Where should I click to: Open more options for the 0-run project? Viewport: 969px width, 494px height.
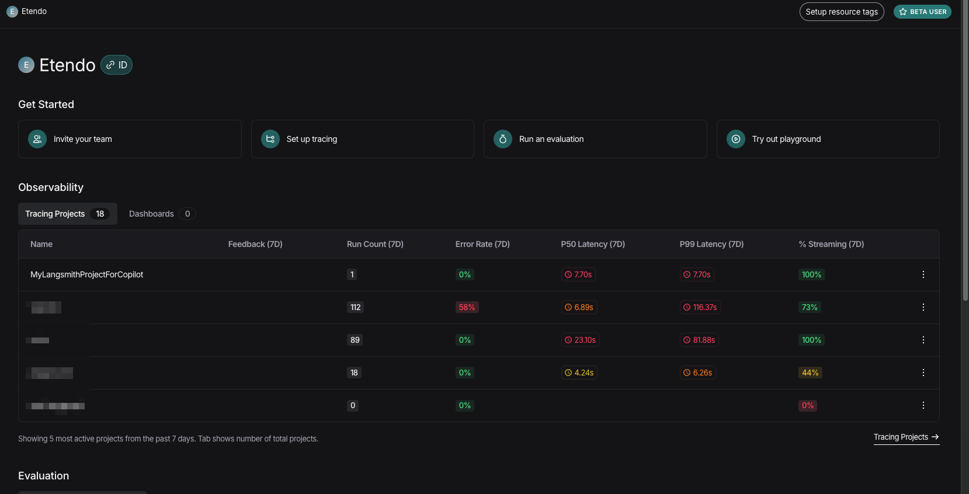point(923,405)
